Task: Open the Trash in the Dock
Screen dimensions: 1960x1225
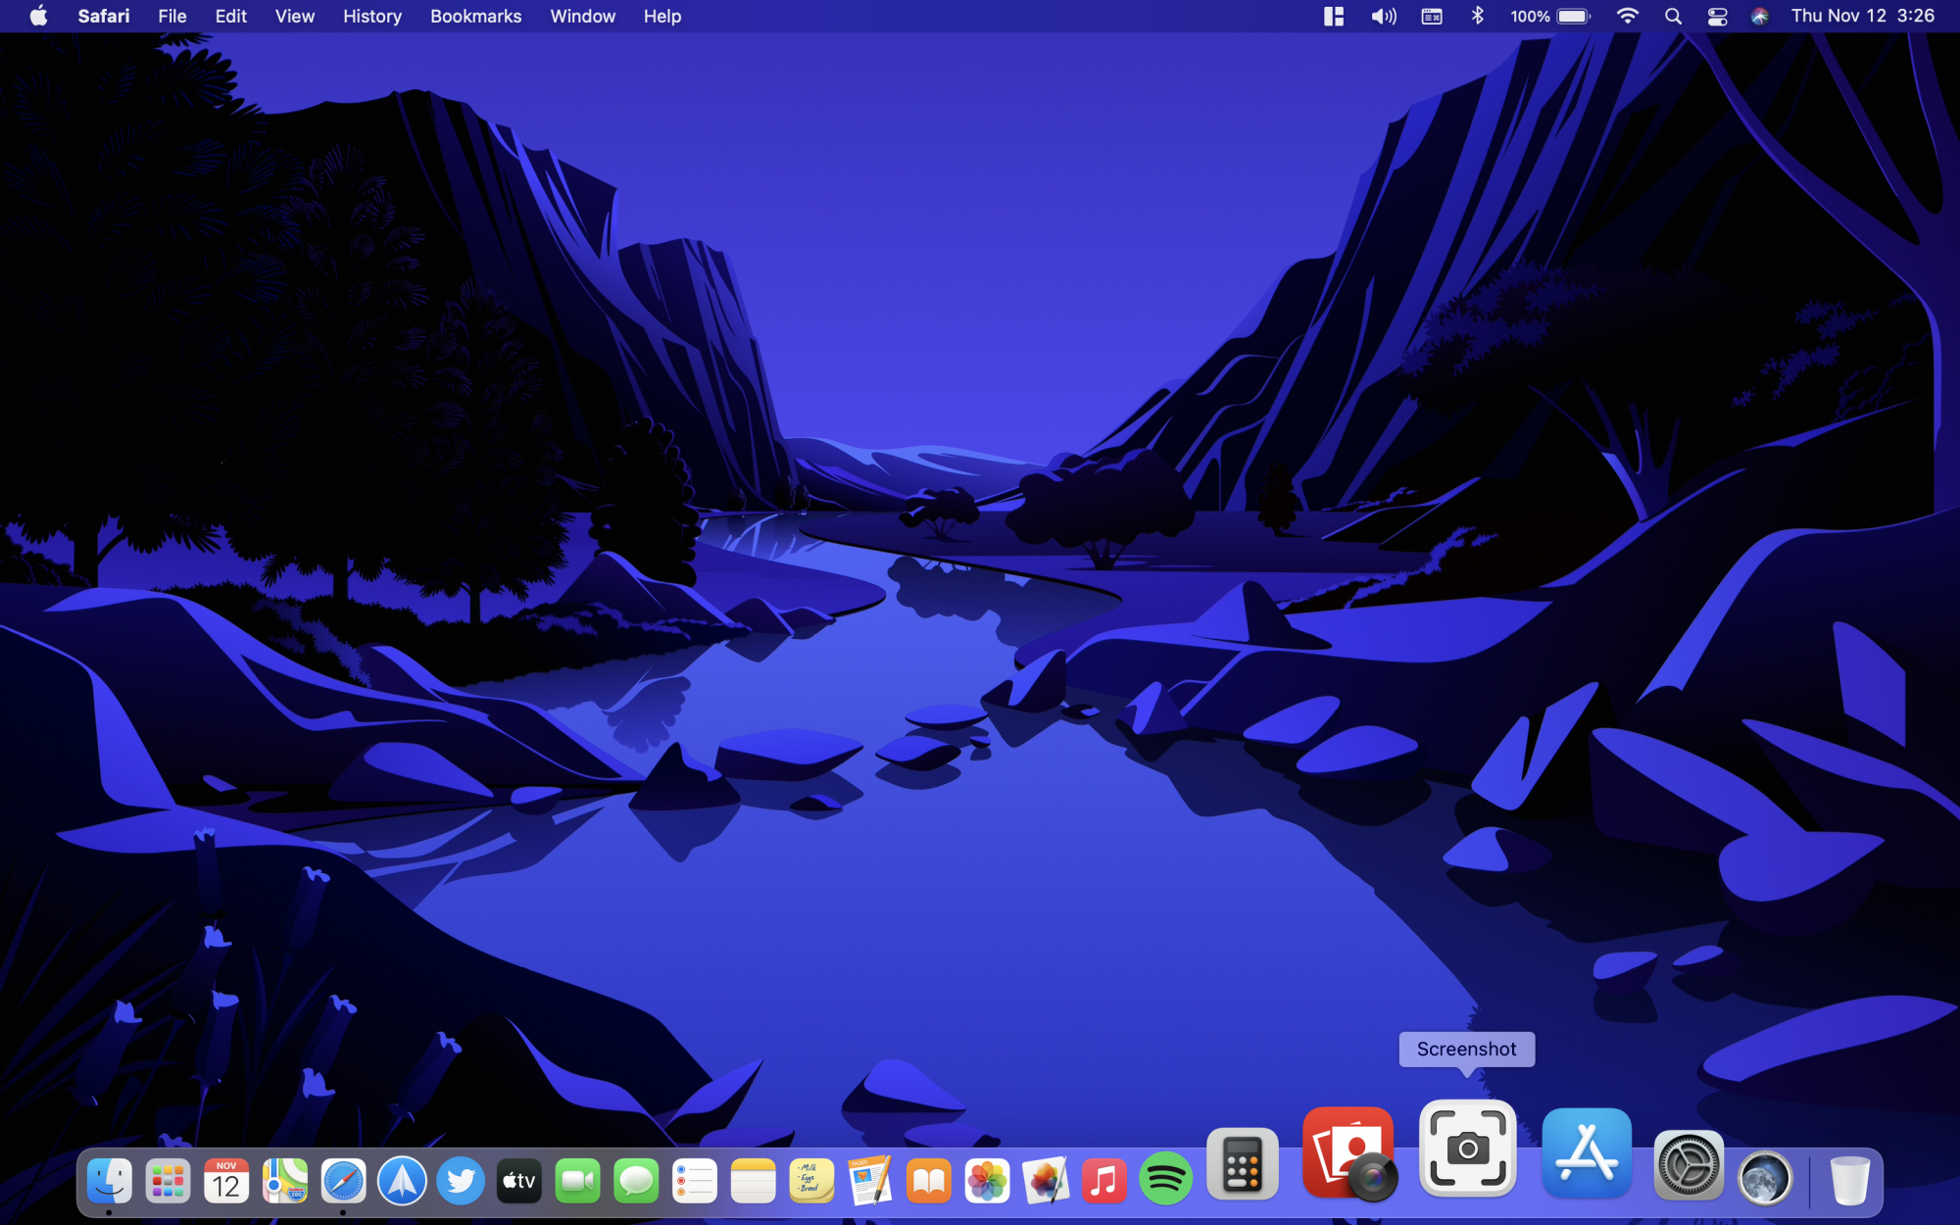Action: pos(1848,1181)
